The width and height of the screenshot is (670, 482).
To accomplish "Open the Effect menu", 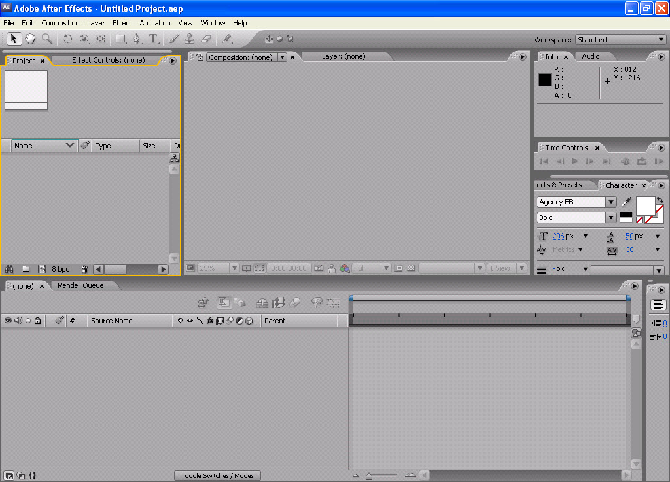I will coord(122,23).
